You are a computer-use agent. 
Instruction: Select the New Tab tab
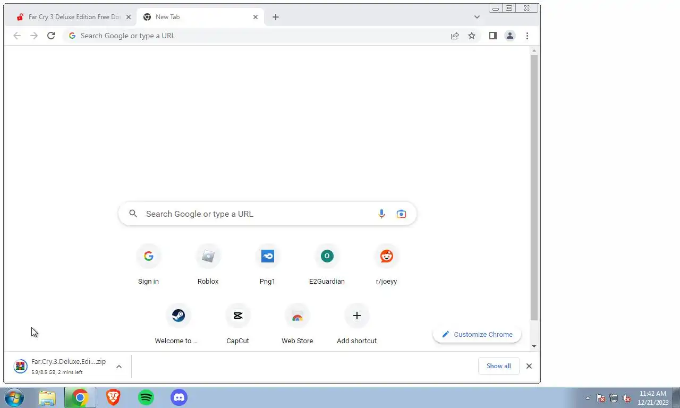click(199, 17)
